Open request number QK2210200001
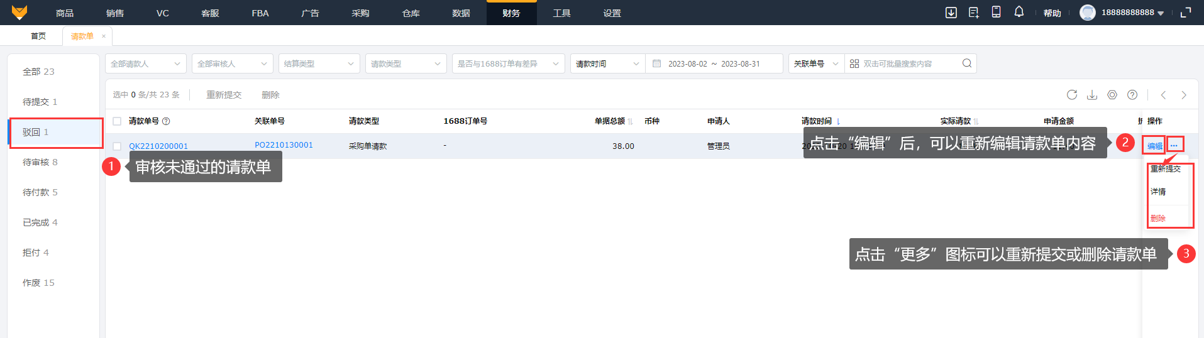This screenshot has width=1204, height=338. click(158, 146)
